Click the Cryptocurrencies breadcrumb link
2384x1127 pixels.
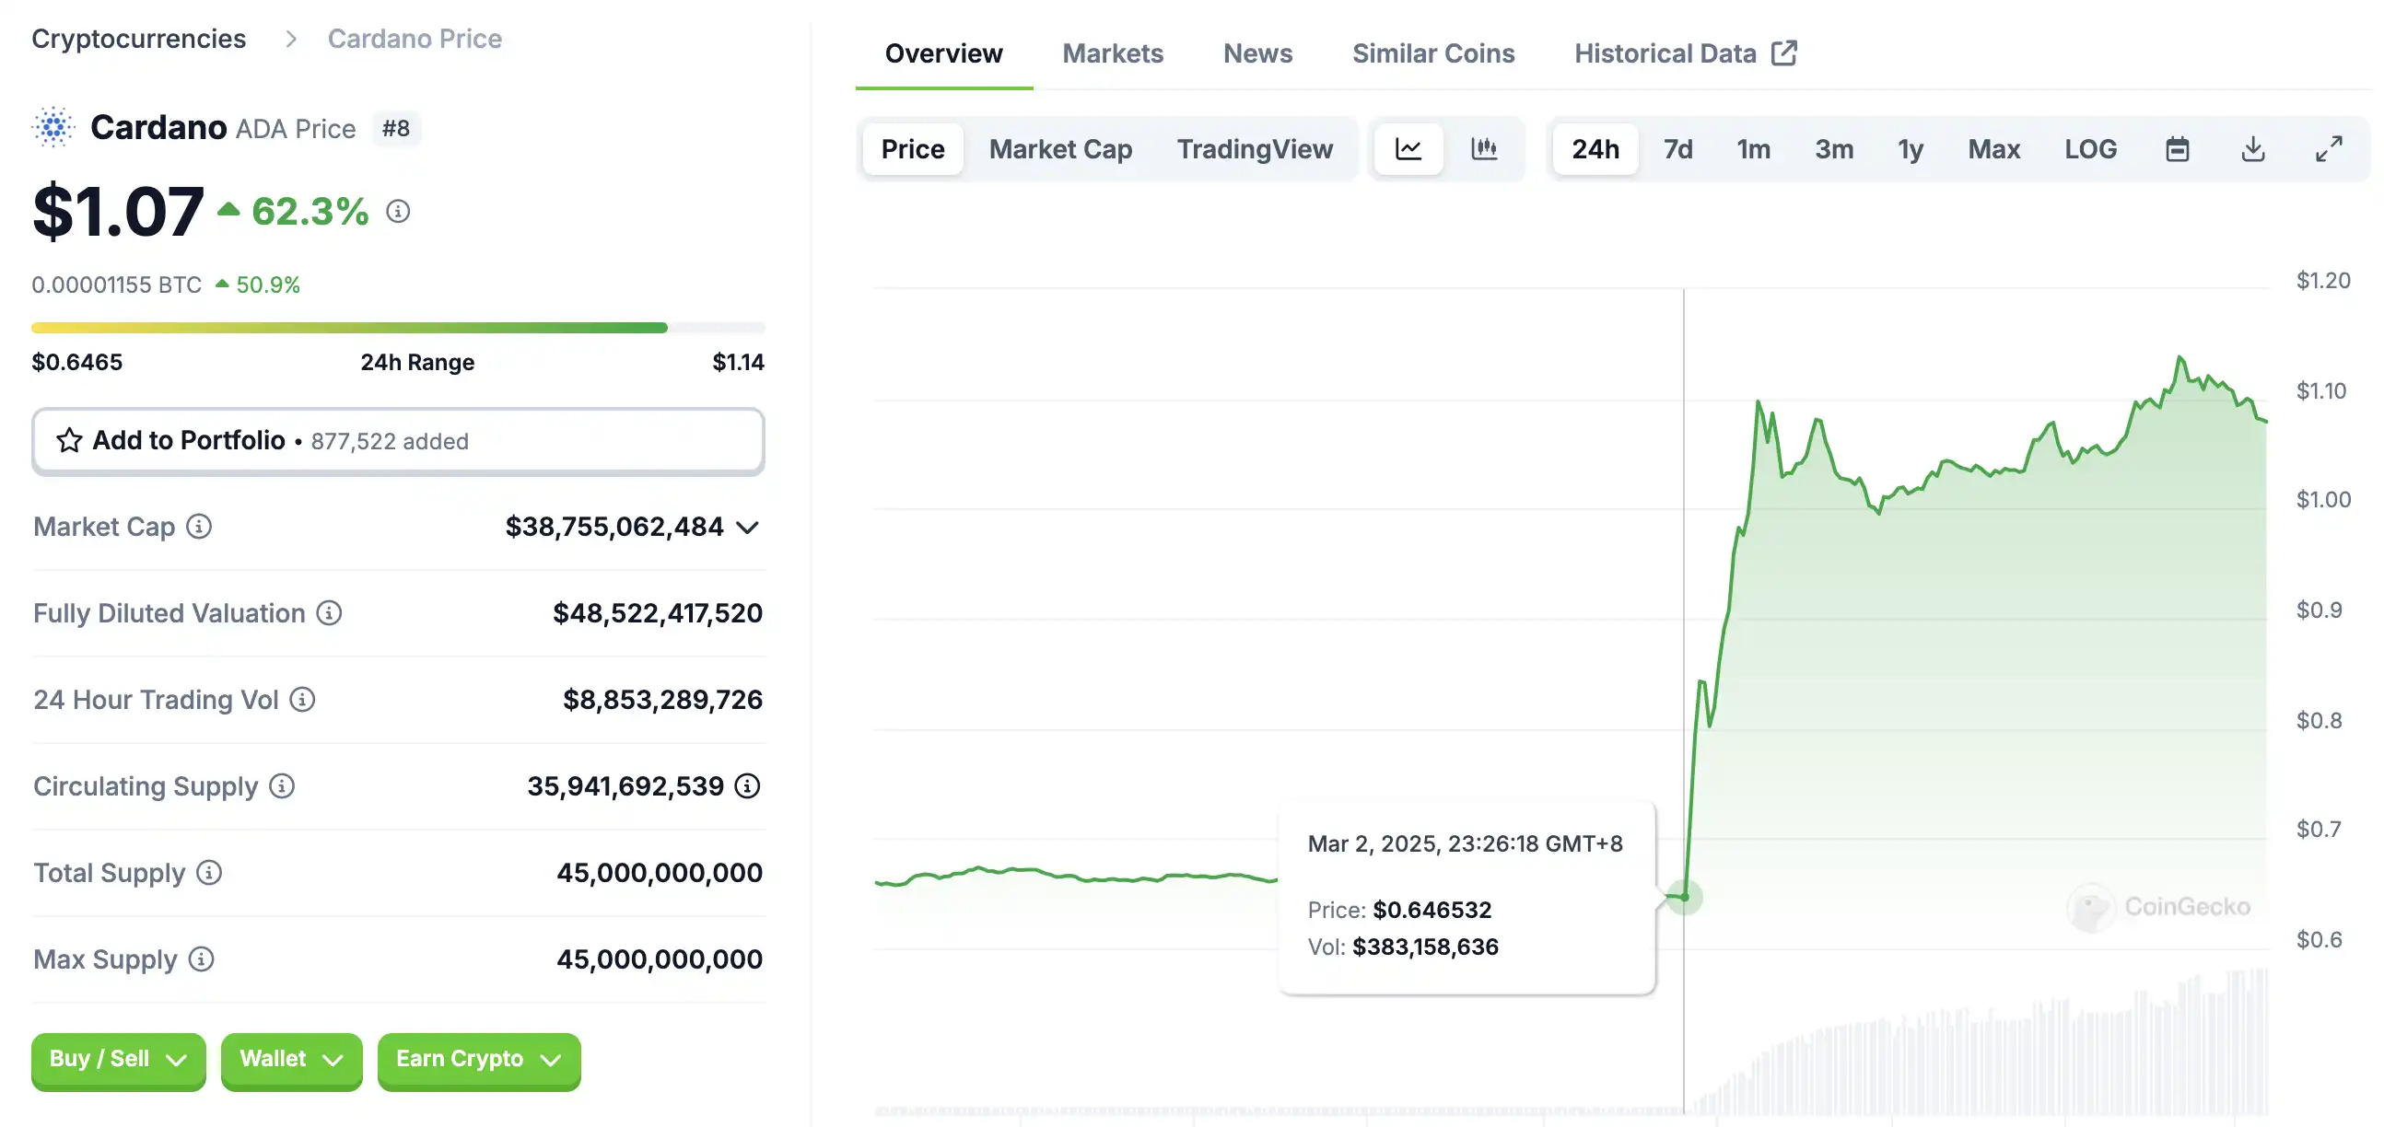coord(139,39)
